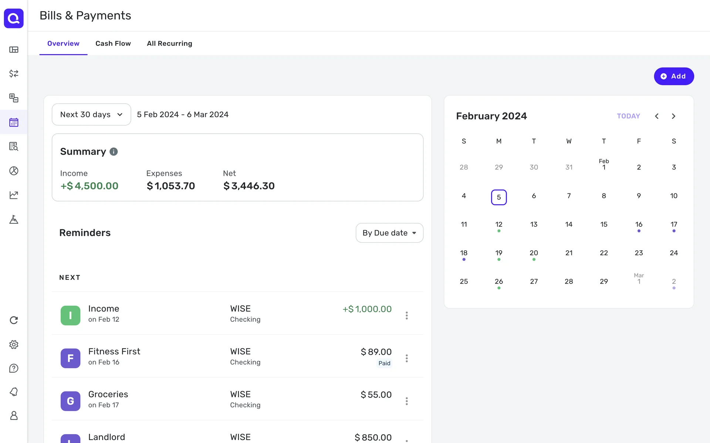The image size is (710, 443).
Task: Go to next month in calendar
Action: pyautogui.click(x=673, y=116)
